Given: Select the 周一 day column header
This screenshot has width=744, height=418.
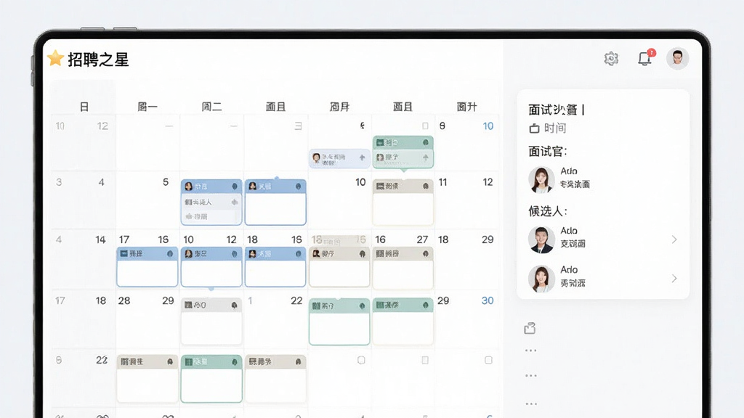Looking at the screenshot, I should coord(147,107).
